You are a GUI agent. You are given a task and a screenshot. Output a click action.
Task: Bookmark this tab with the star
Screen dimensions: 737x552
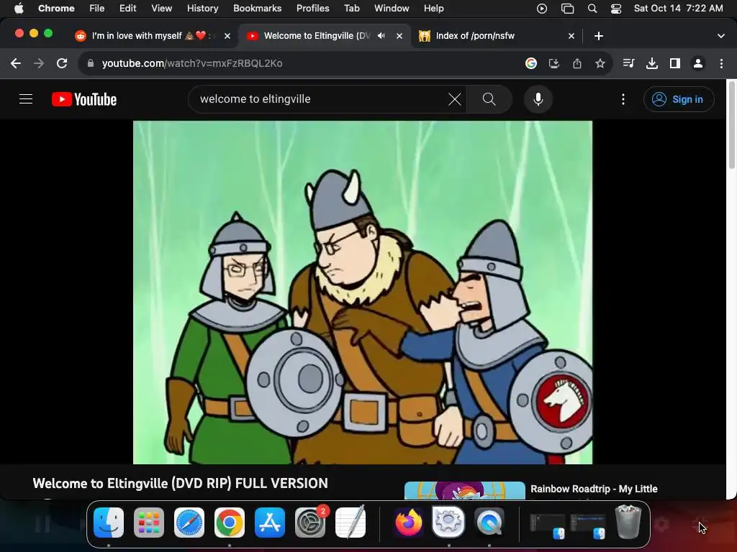point(600,63)
